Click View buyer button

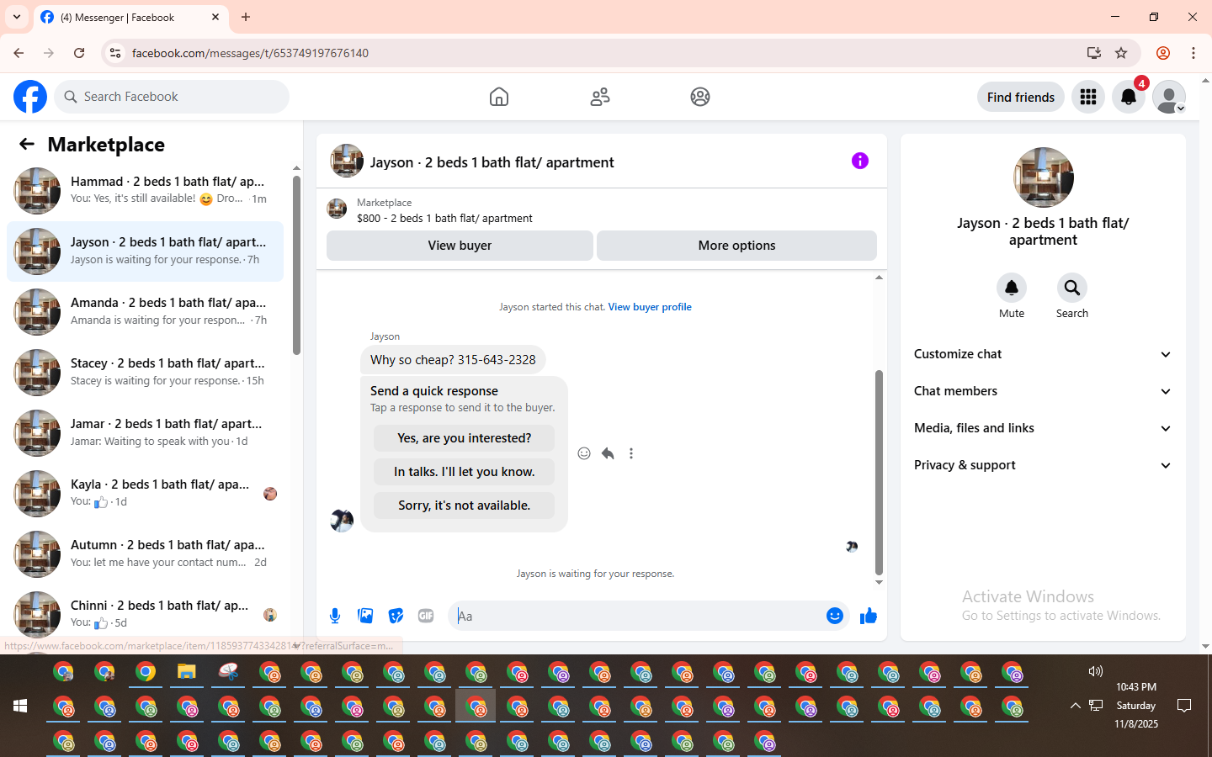[x=460, y=246]
